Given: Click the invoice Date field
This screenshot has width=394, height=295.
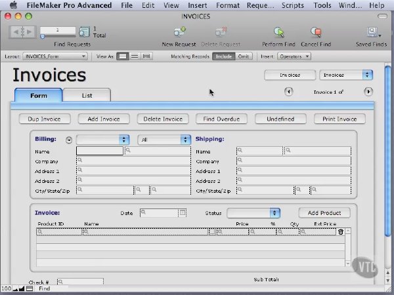Looking at the screenshot, I should (x=159, y=213).
